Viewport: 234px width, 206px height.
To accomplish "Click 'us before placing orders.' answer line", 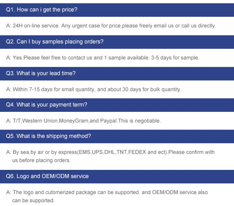I will 41,160.
